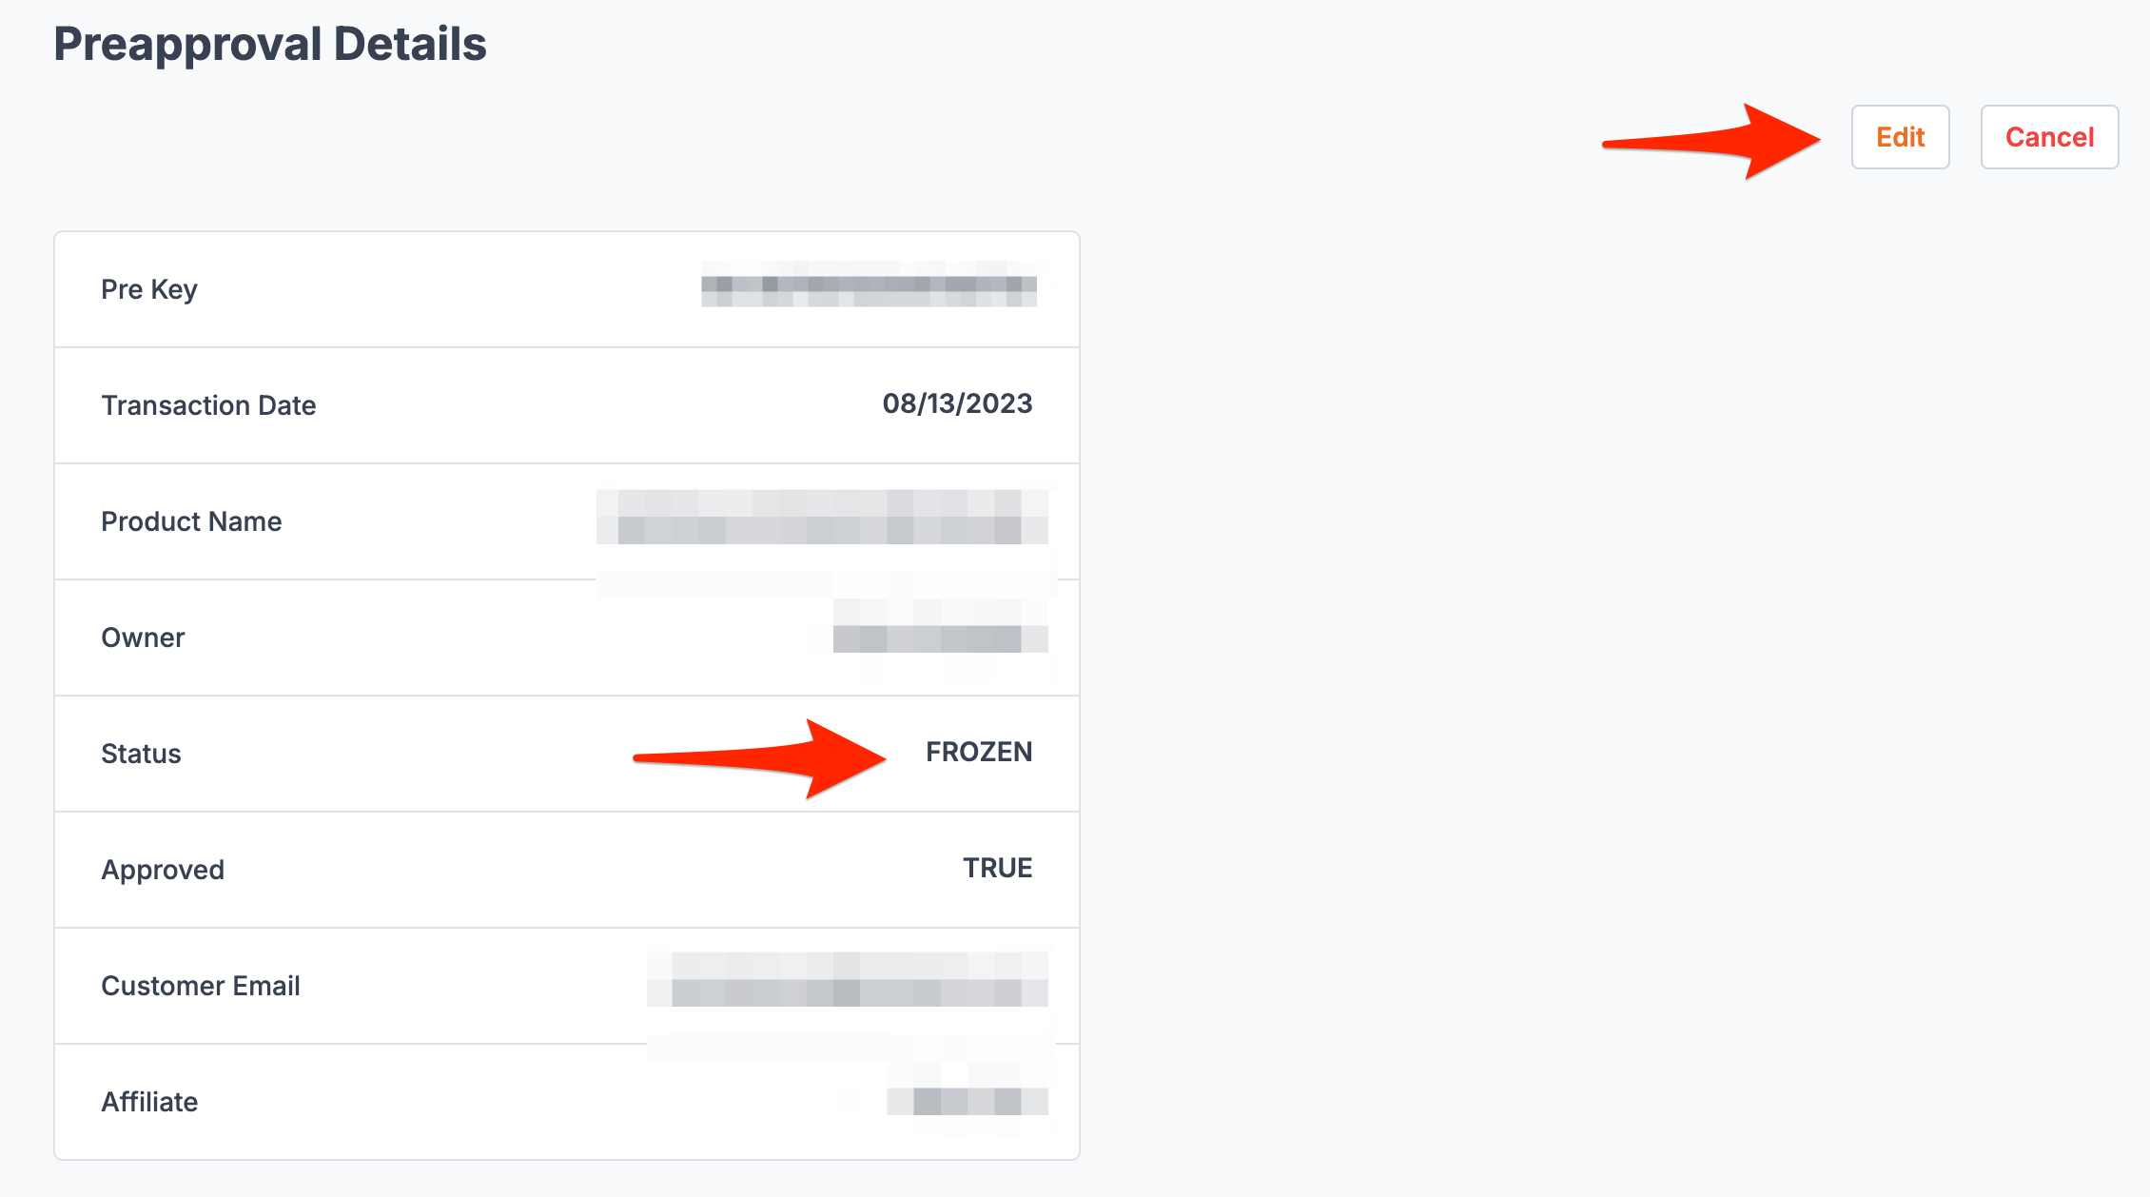Click the Preapproval Details heading

269,42
